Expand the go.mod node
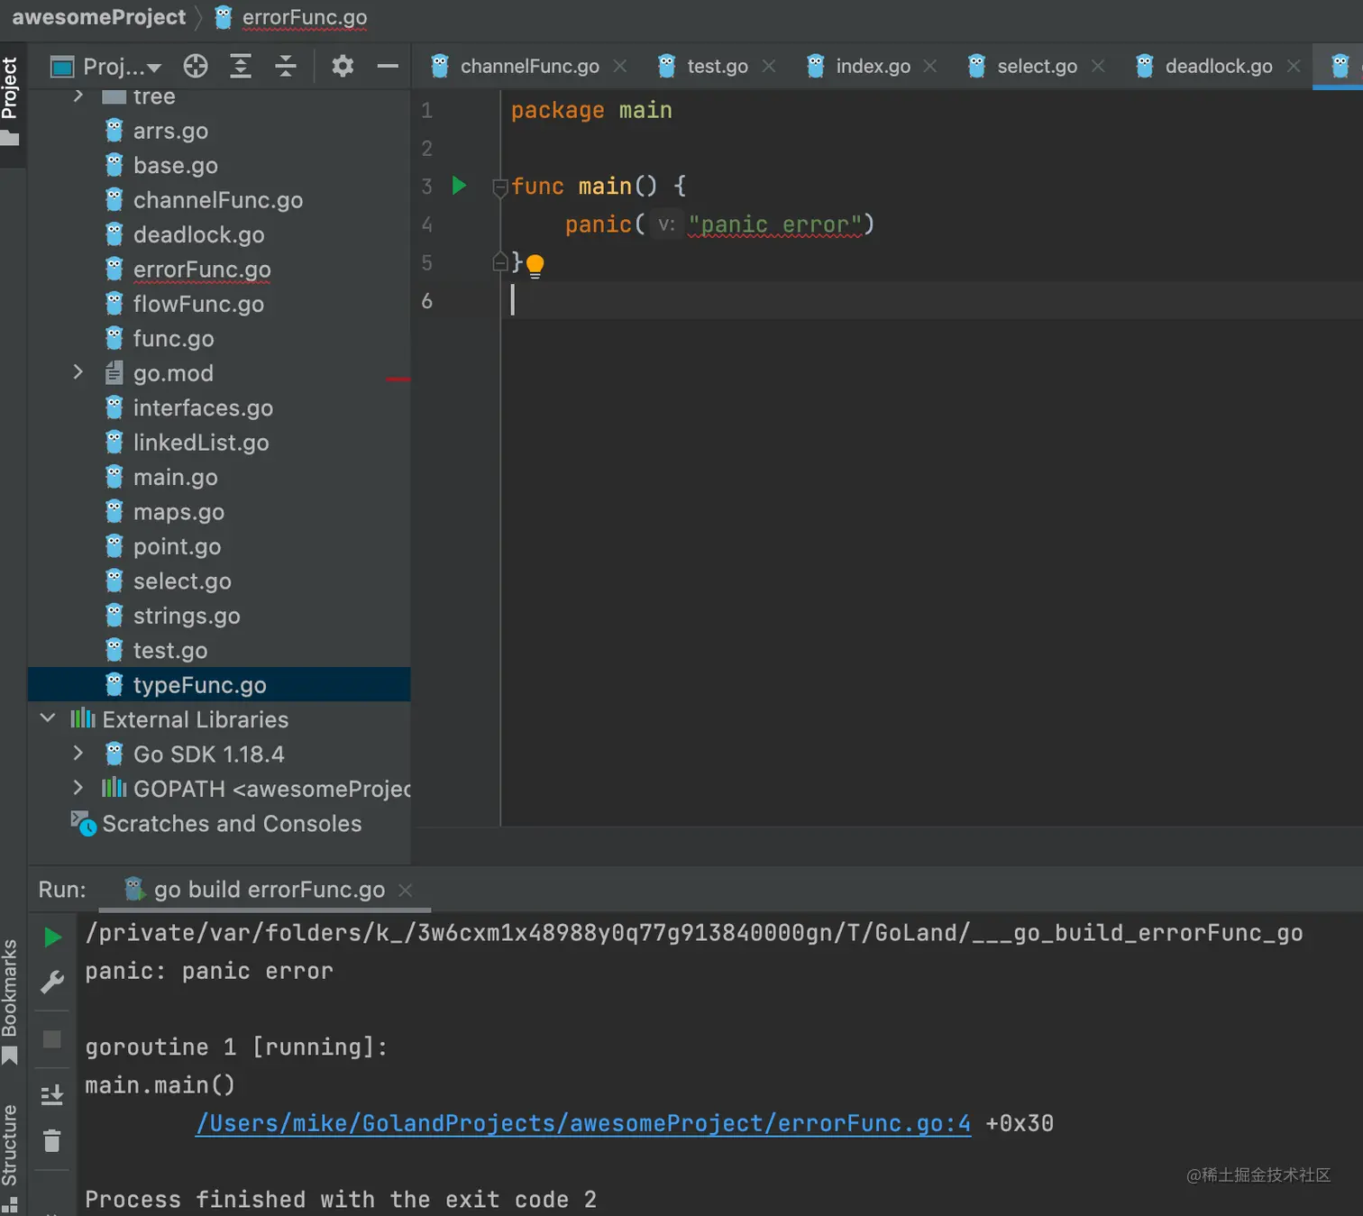This screenshot has height=1216, width=1363. pyautogui.click(x=78, y=372)
